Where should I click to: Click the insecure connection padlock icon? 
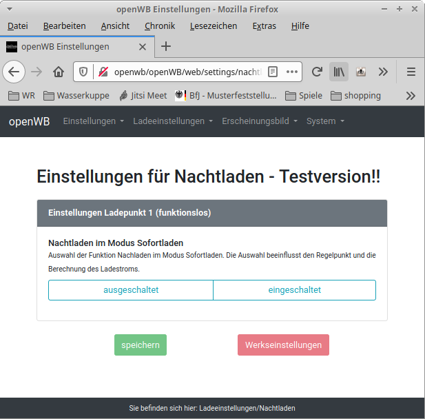point(103,72)
